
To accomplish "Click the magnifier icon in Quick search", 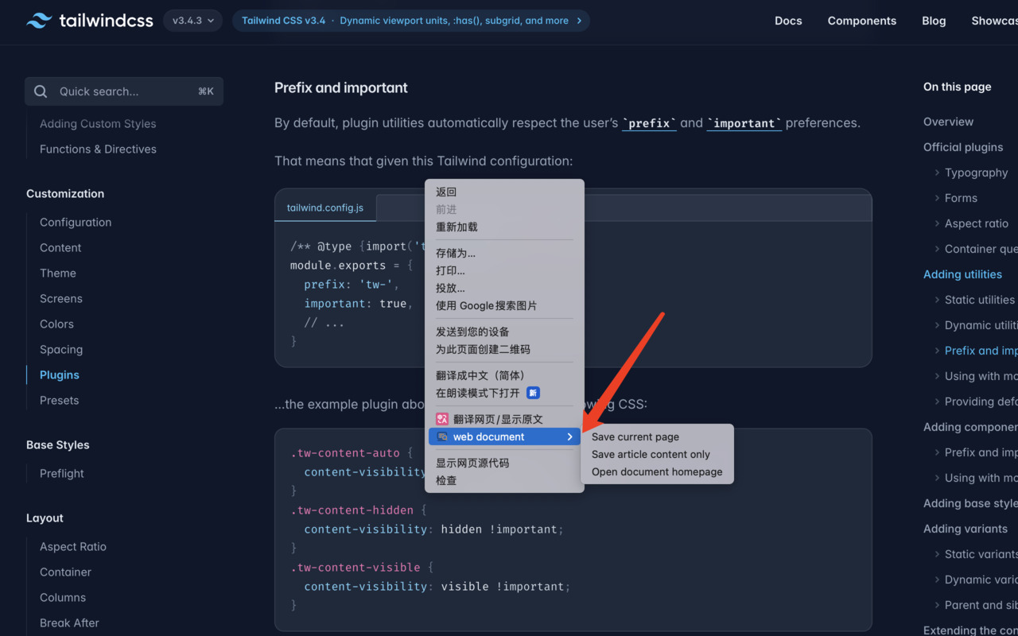I will (x=41, y=91).
